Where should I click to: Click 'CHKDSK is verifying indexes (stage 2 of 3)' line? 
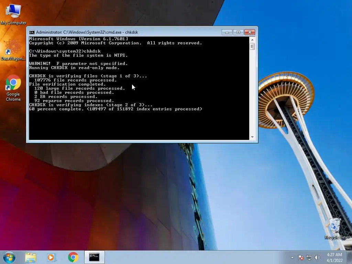click(91, 105)
